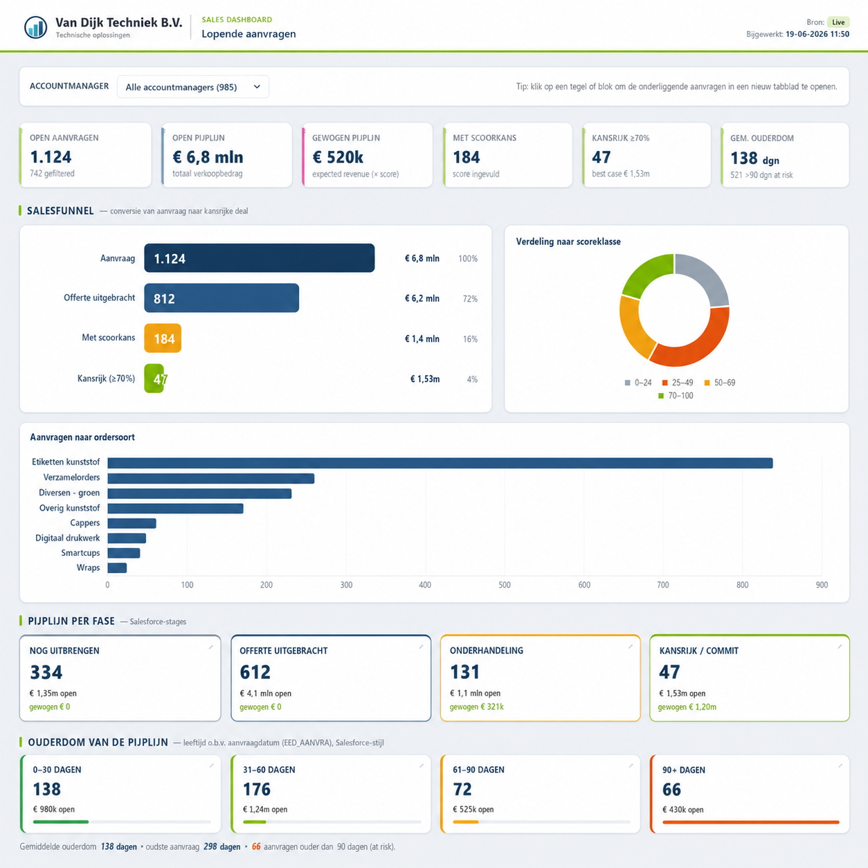The image size is (868, 868).
Task: Click the orange 50–69 legend swatch
Action: (707, 383)
